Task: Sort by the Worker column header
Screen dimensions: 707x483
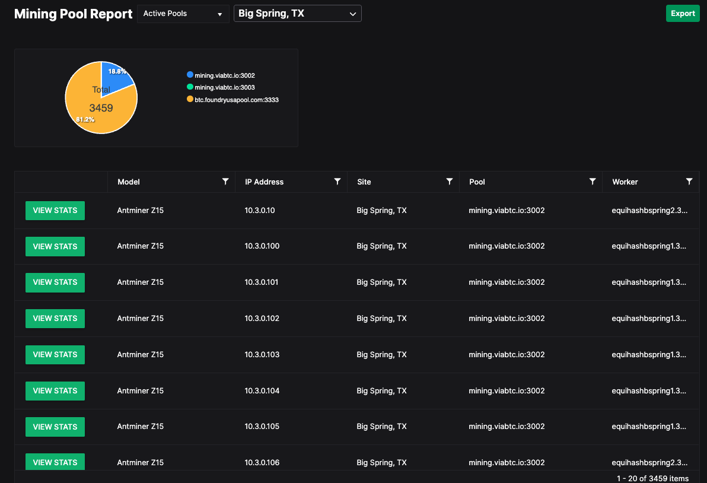Action: click(x=625, y=182)
